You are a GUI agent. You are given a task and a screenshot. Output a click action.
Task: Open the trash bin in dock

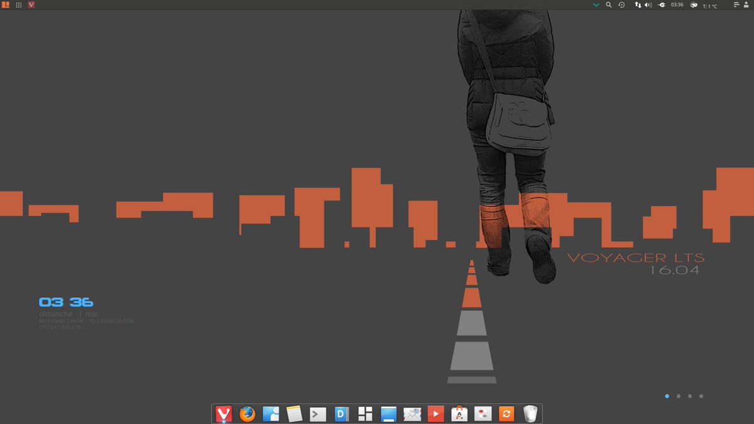530,413
